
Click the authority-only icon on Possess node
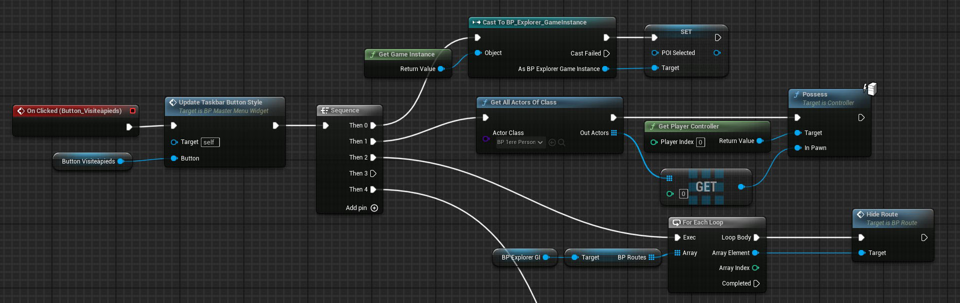871,89
